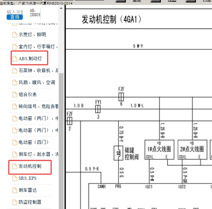Click the 发动机控制（4GA1）diagram title
Image resolution: width=212 pixels, height=209 pixels.
click(111, 19)
